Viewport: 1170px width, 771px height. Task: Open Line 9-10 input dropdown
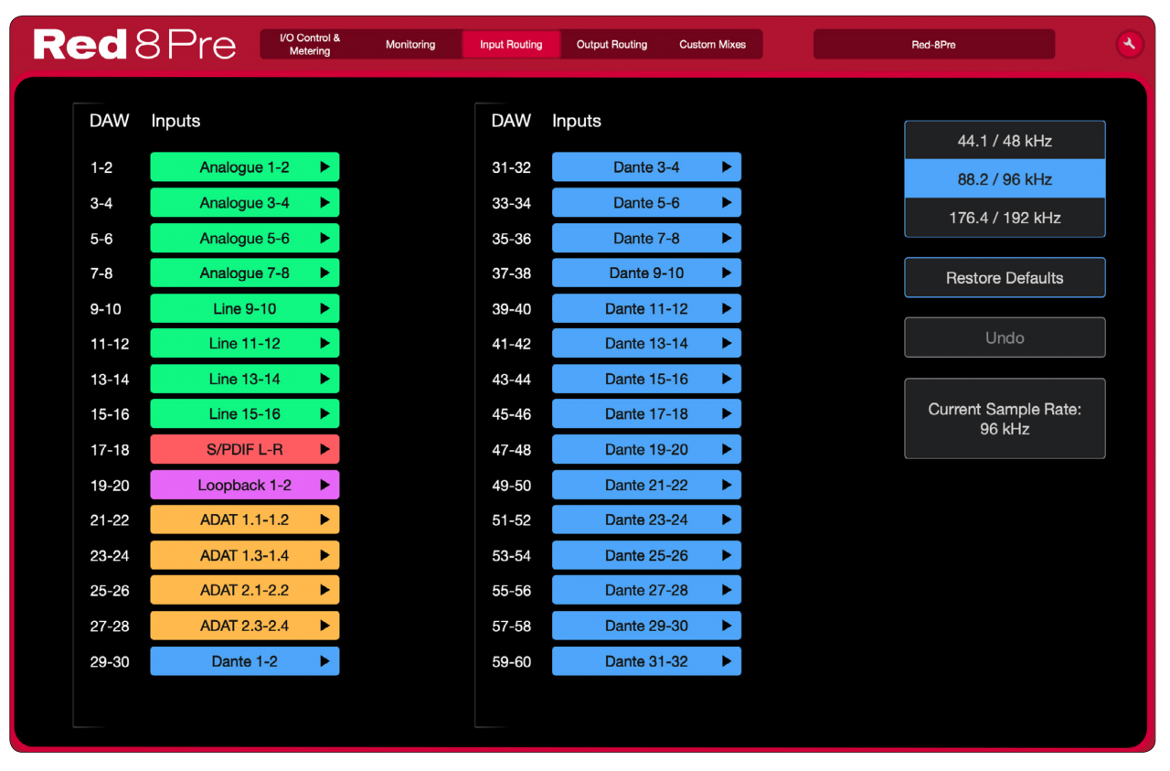click(x=245, y=308)
